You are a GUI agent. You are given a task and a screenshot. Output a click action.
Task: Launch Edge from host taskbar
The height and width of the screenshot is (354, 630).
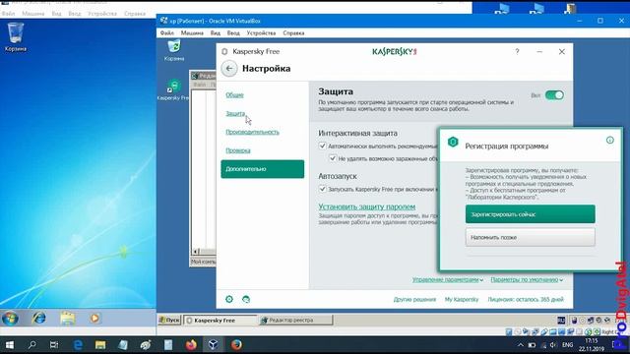click(78, 345)
